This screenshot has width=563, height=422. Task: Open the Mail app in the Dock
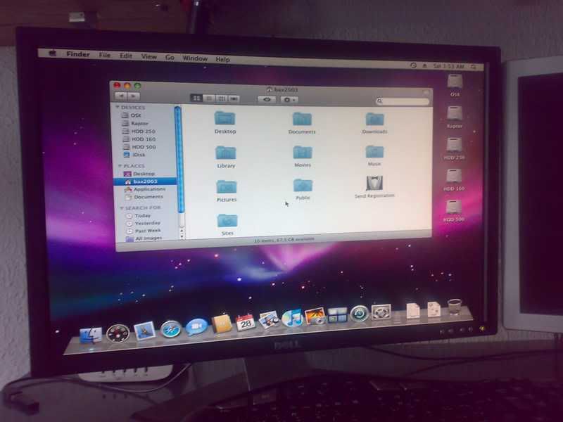(144, 331)
